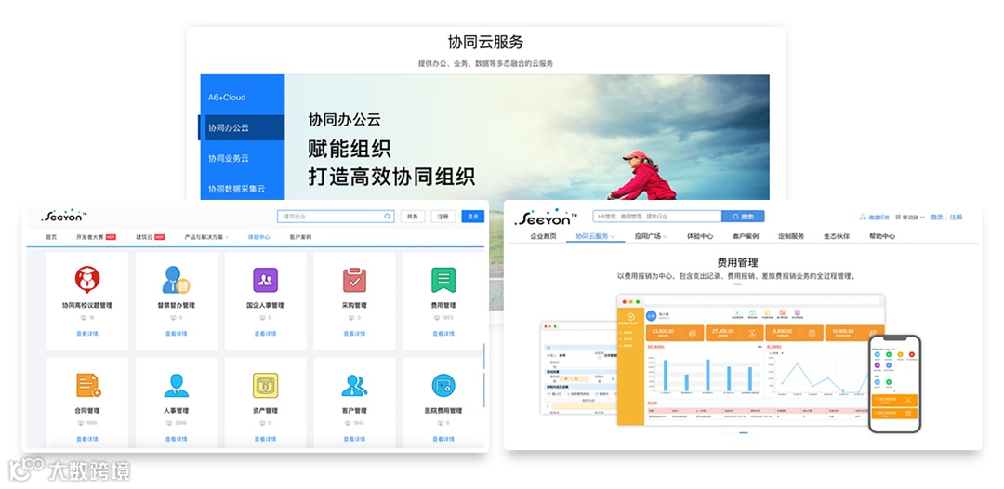Image resolution: width=1004 pixels, height=489 pixels.
Task: Click 查看详情 under 医院费用管理
Action: point(443,439)
